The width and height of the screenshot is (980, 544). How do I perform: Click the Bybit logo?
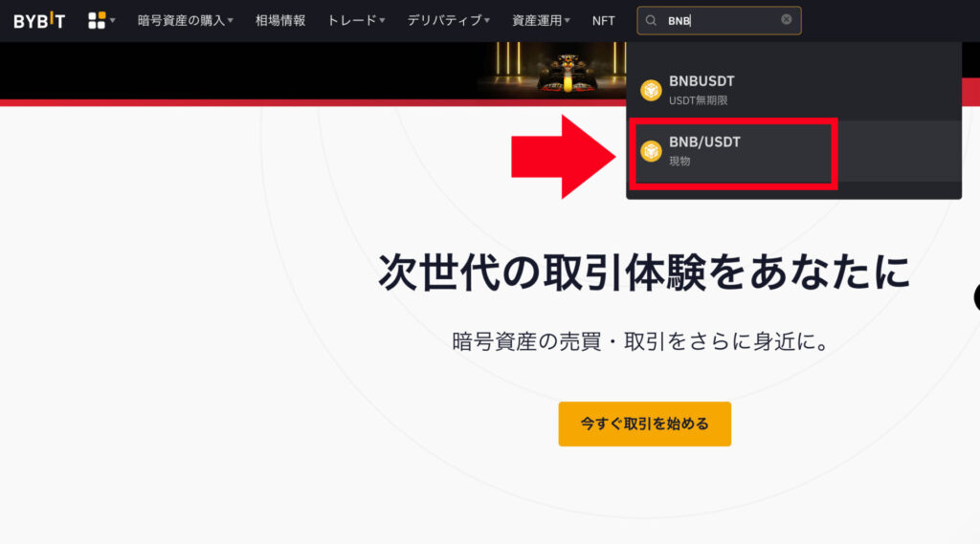pos(39,21)
